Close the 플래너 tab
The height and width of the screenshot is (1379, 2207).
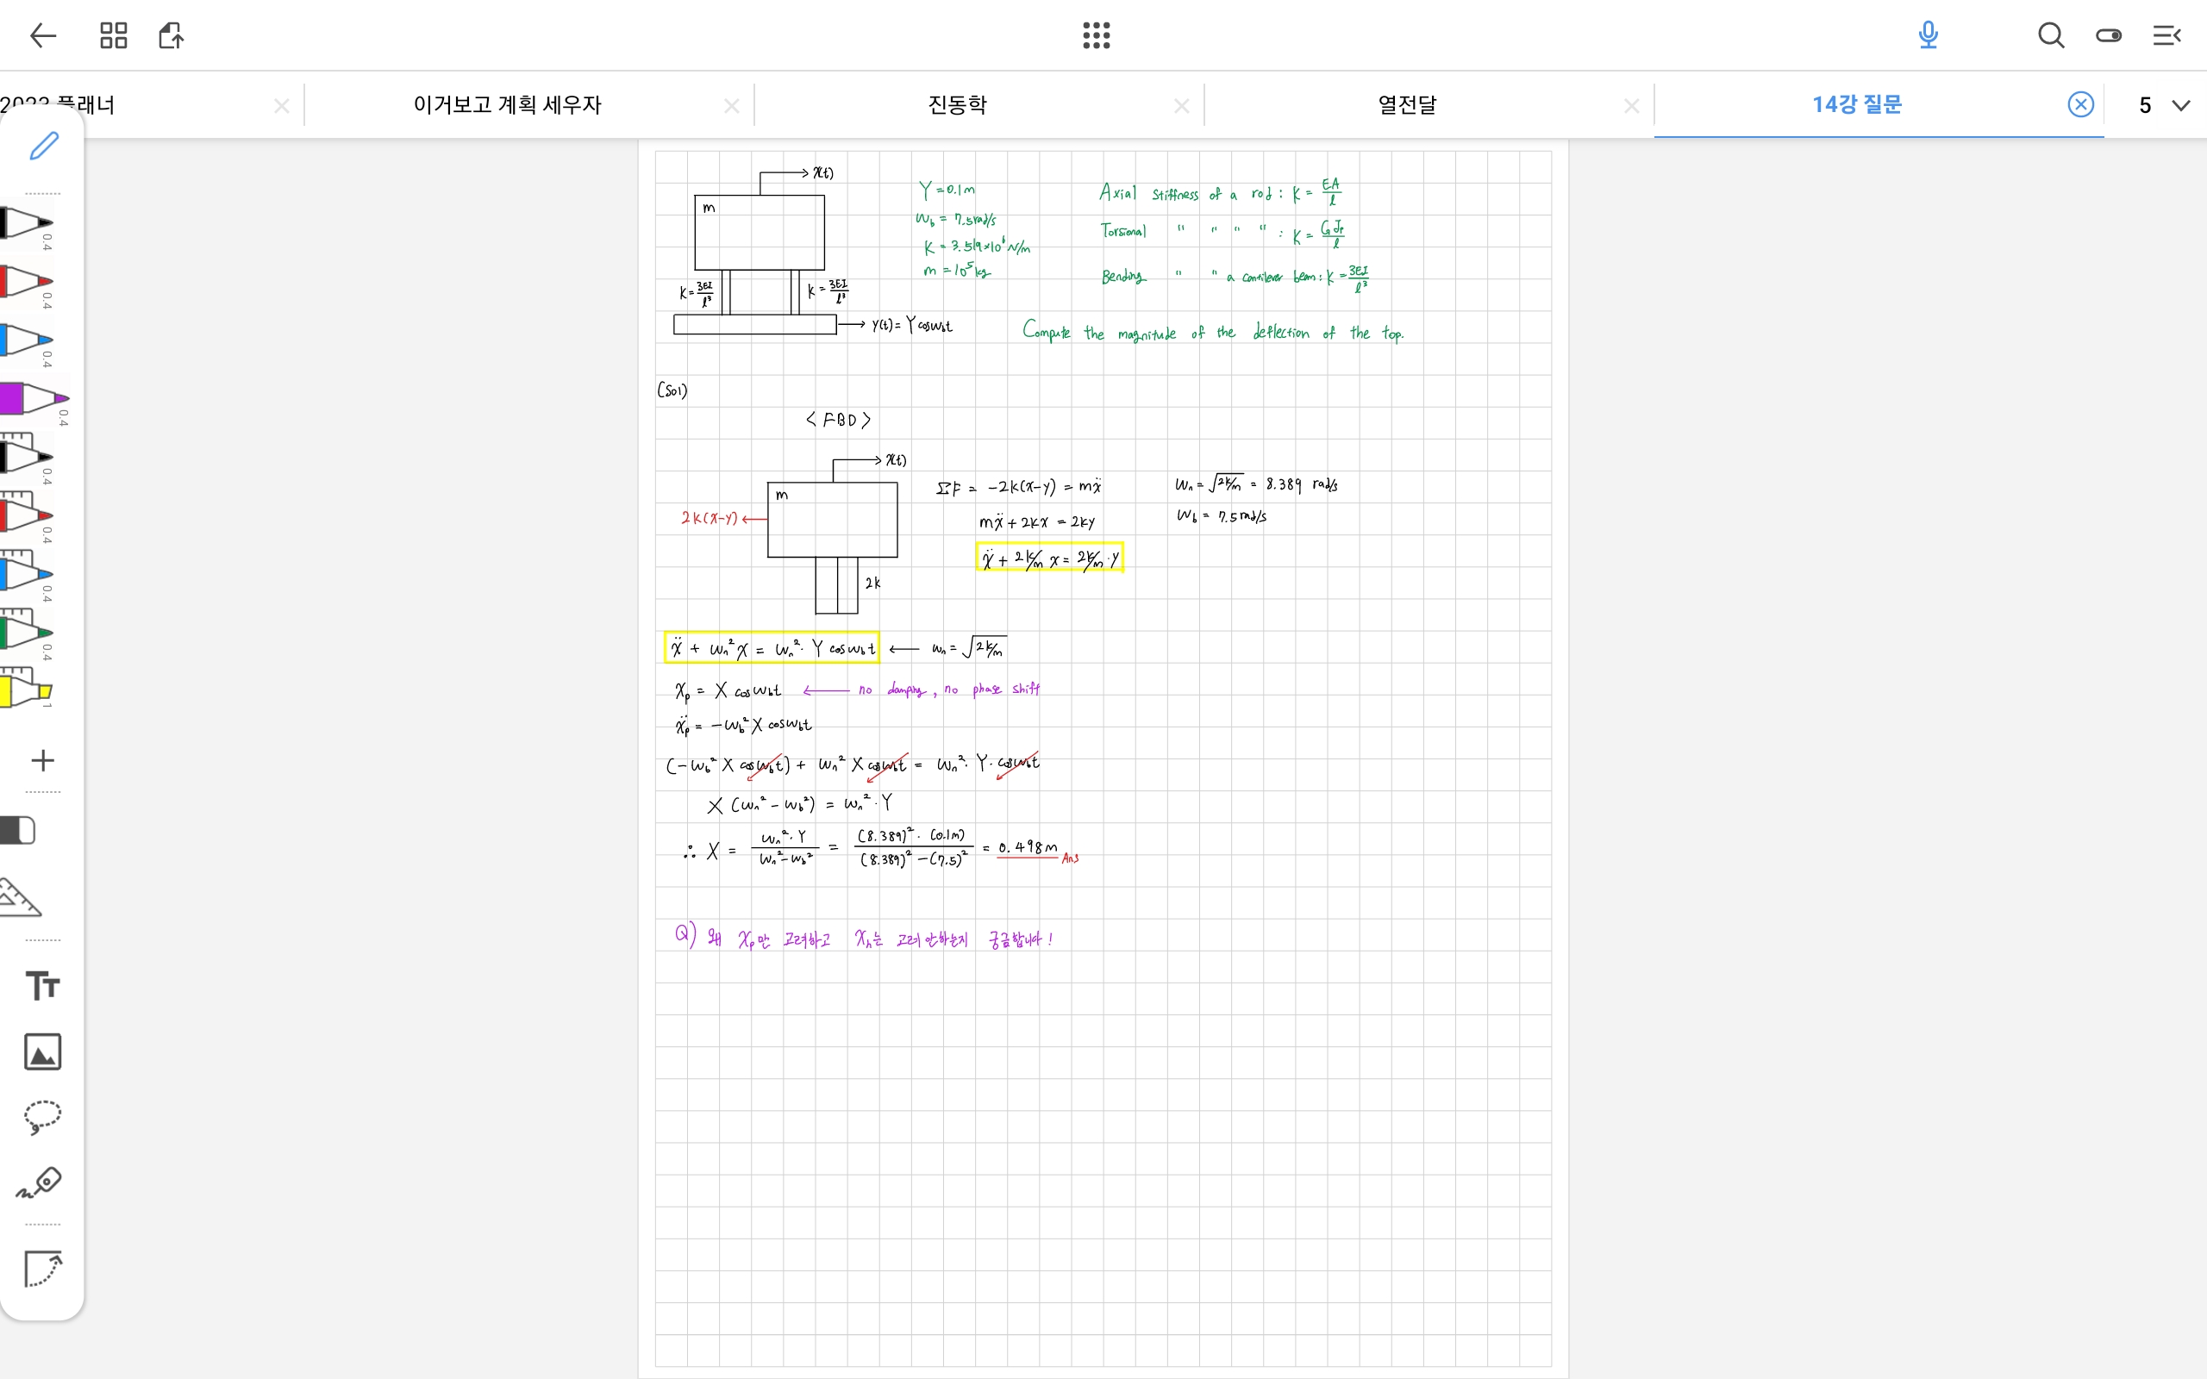(x=282, y=106)
